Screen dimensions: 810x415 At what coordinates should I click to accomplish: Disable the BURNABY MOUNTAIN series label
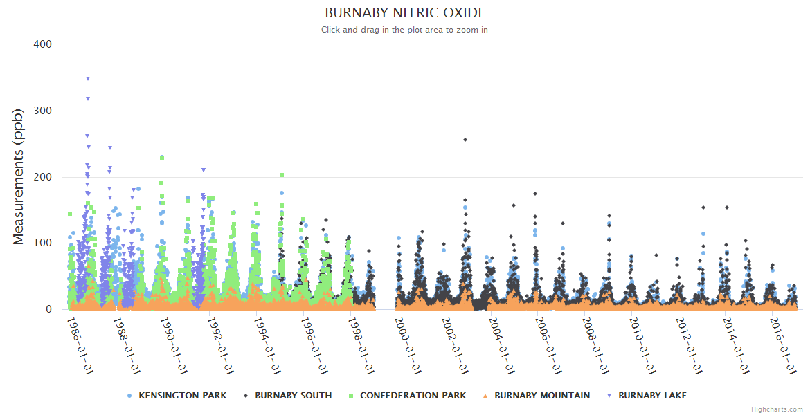pos(542,396)
